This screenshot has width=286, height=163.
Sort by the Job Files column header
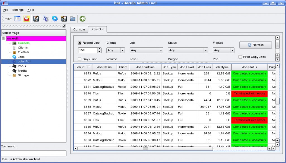204,67
